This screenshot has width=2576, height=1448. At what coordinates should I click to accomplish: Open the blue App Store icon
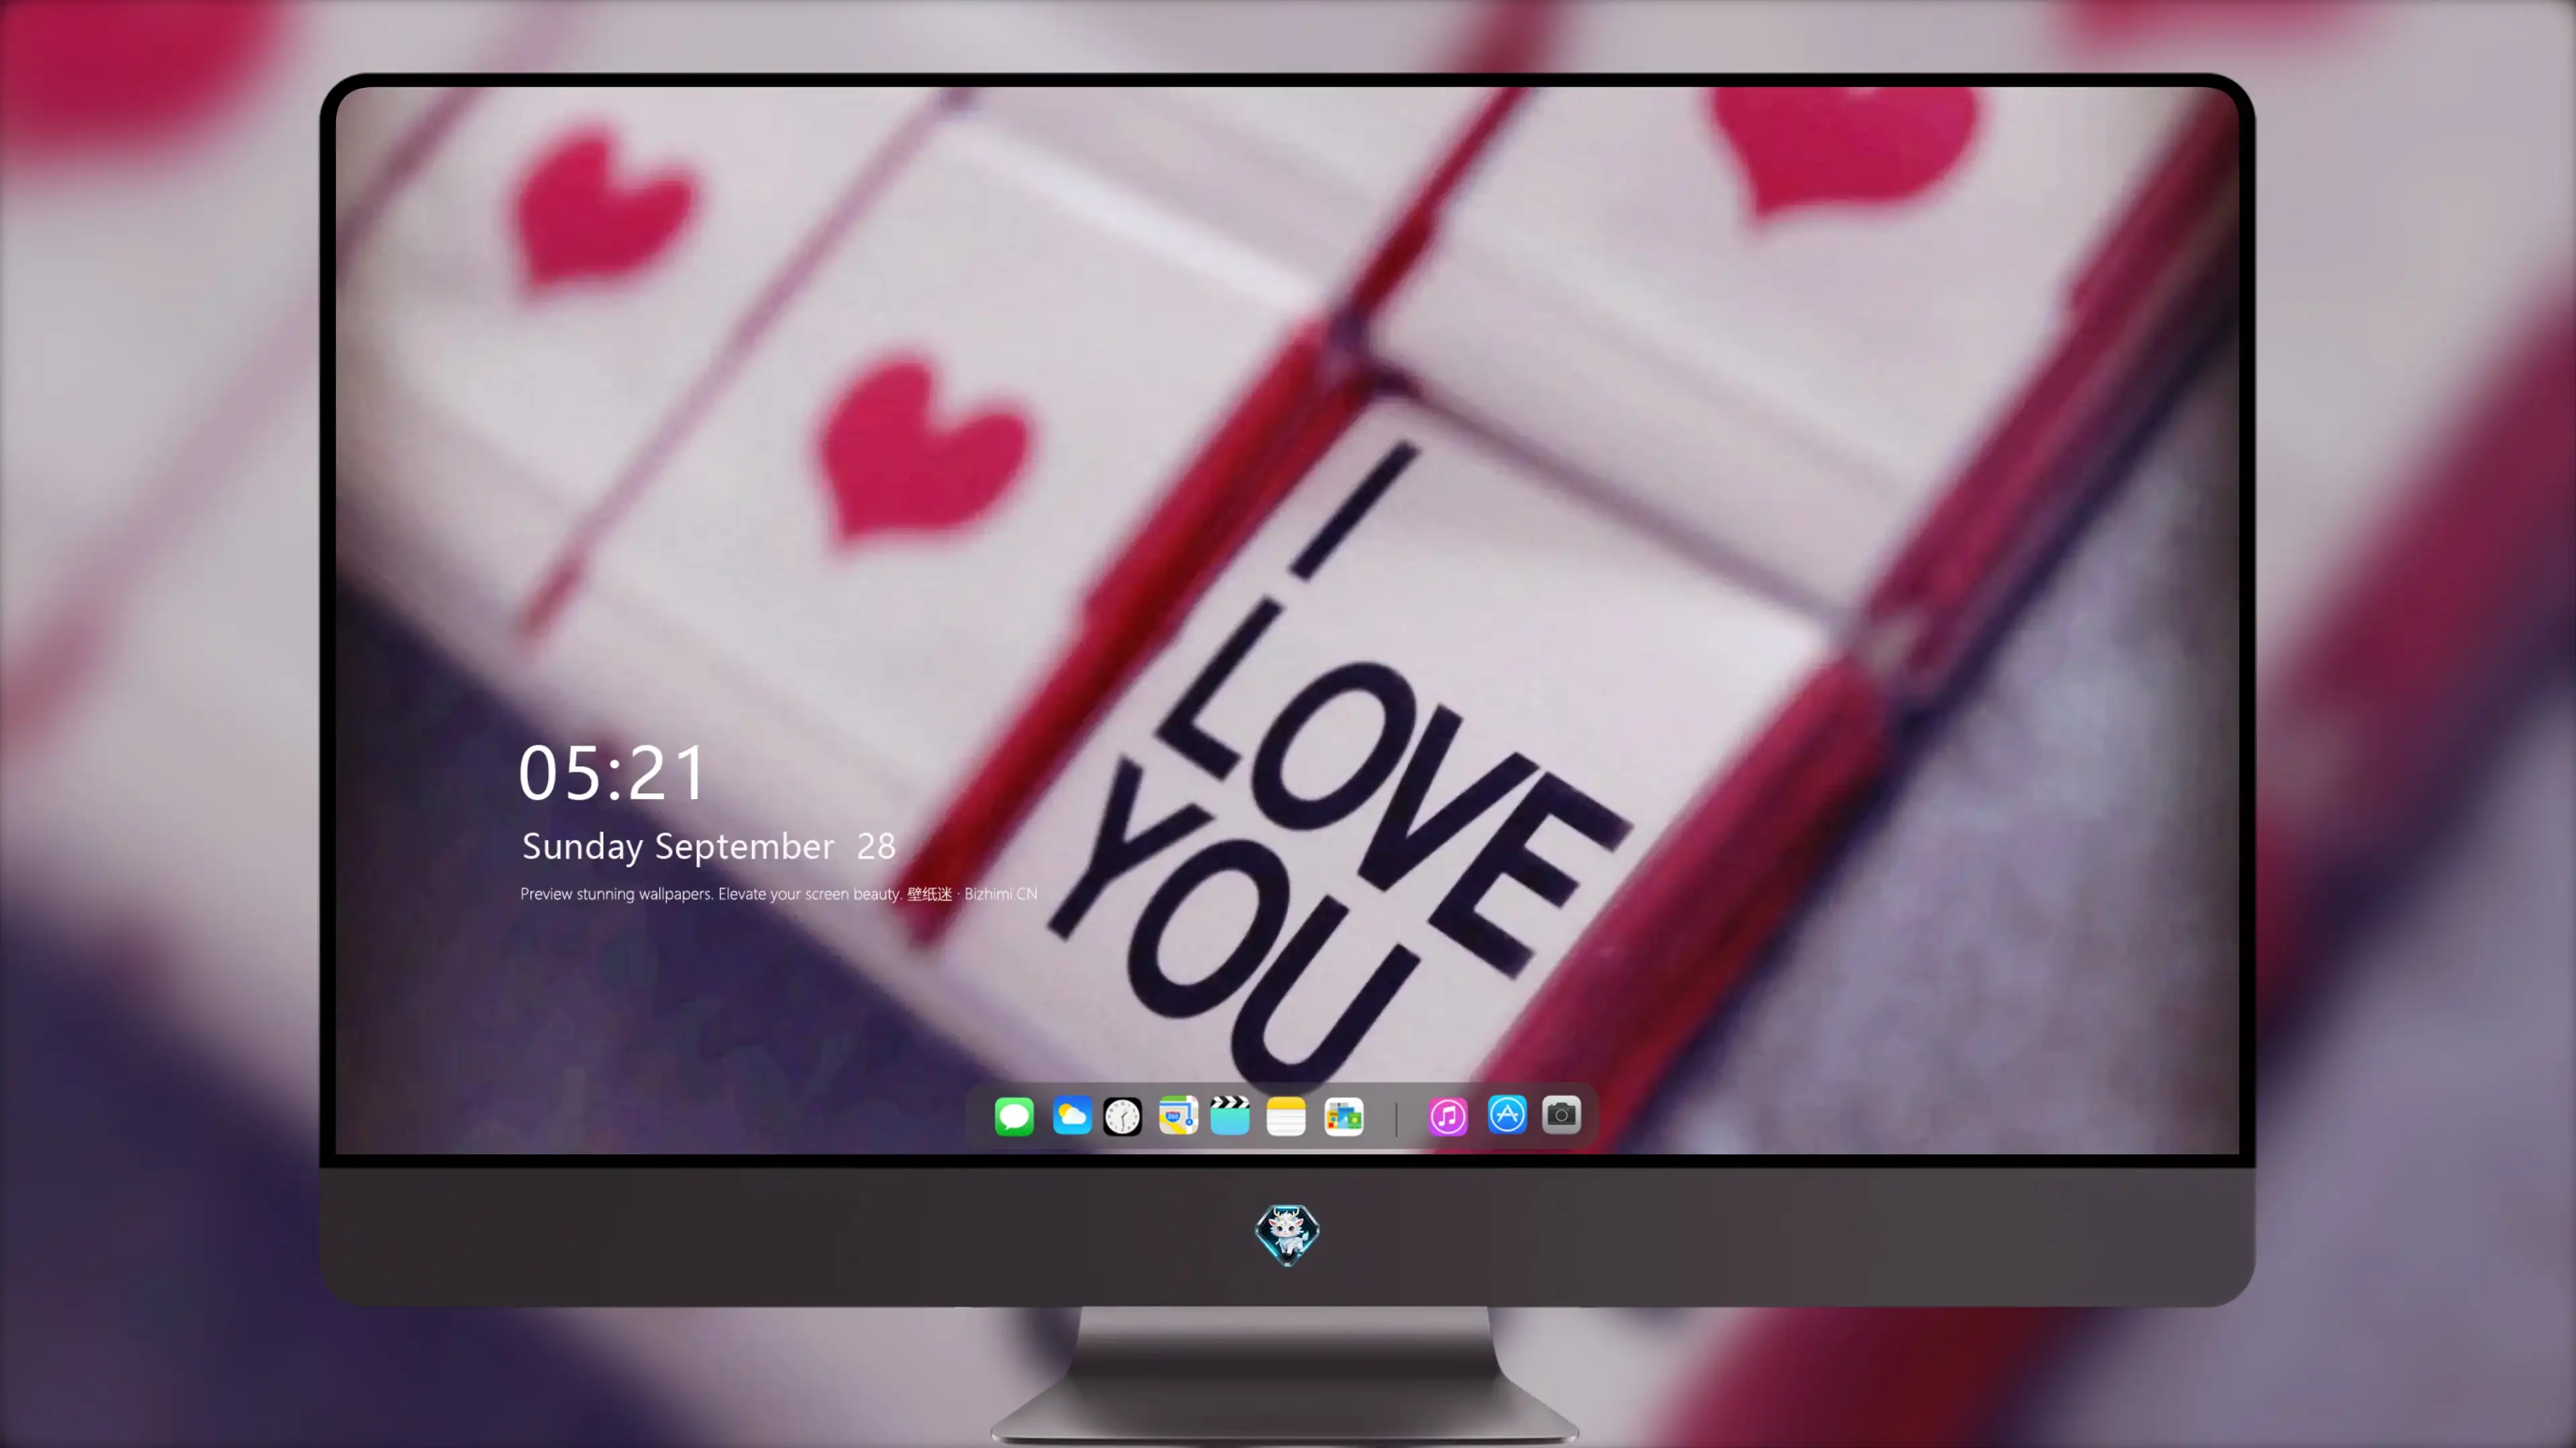coord(1507,1115)
